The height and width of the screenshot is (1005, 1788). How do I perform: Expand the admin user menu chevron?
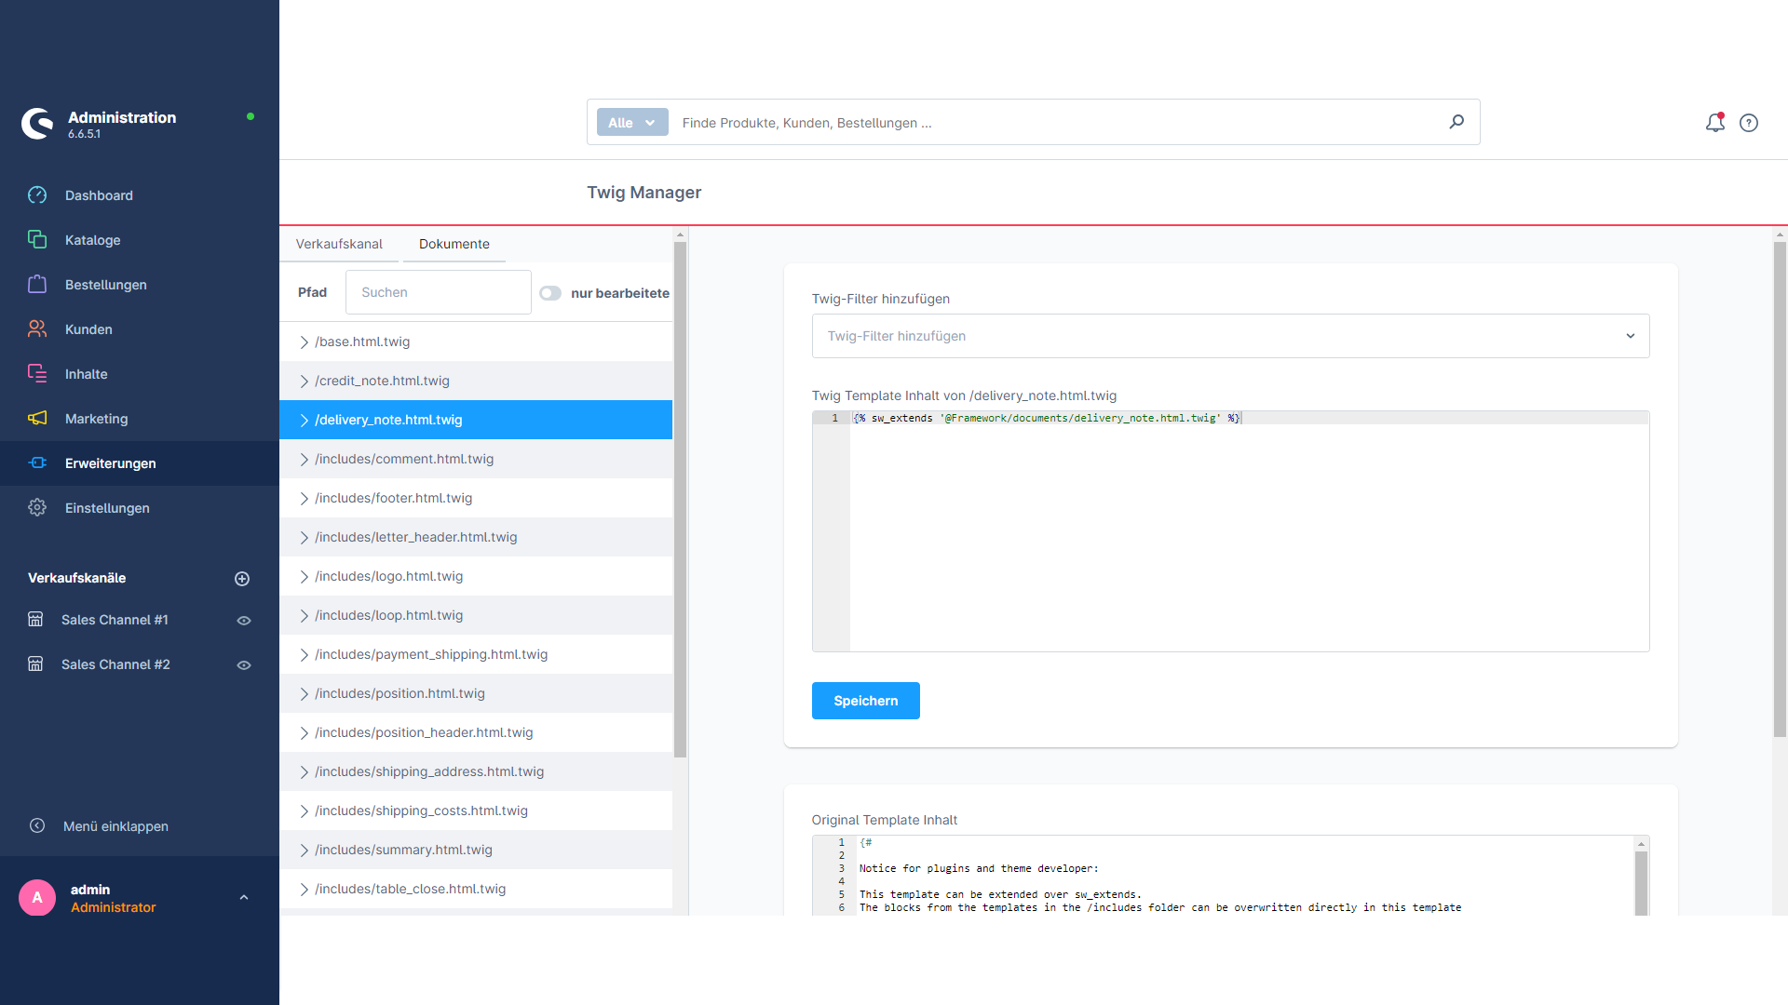pos(244,898)
